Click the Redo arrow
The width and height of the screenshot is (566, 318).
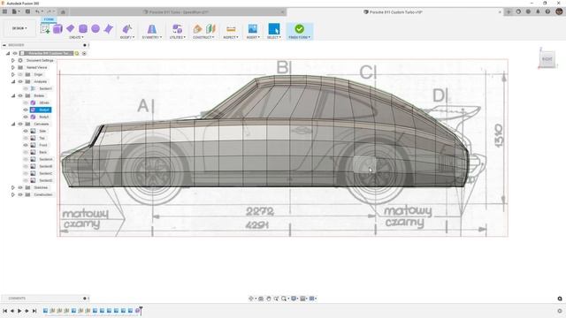(x=50, y=11)
